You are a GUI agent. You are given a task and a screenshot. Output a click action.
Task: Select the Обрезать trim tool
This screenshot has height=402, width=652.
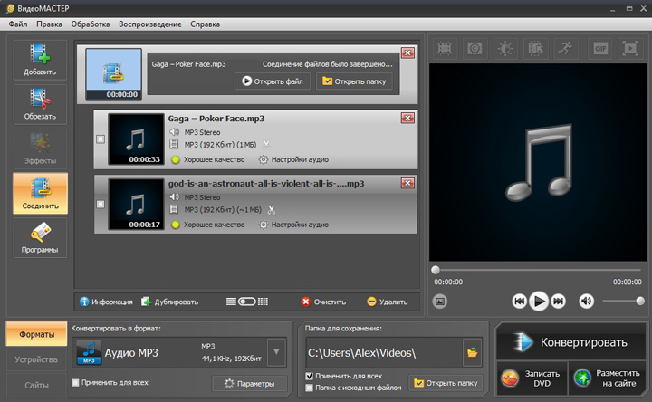(x=40, y=104)
